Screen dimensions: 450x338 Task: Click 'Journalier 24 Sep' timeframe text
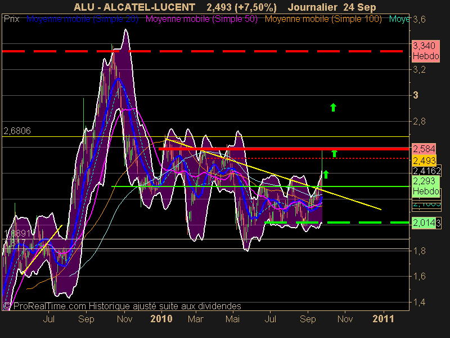pyautogui.click(x=332, y=7)
